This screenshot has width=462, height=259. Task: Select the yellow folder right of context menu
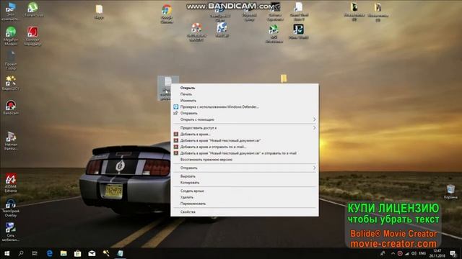pos(284,78)
